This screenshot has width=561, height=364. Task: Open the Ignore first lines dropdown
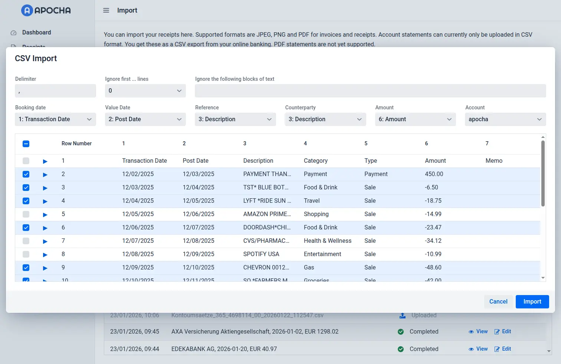pos(145,90)
